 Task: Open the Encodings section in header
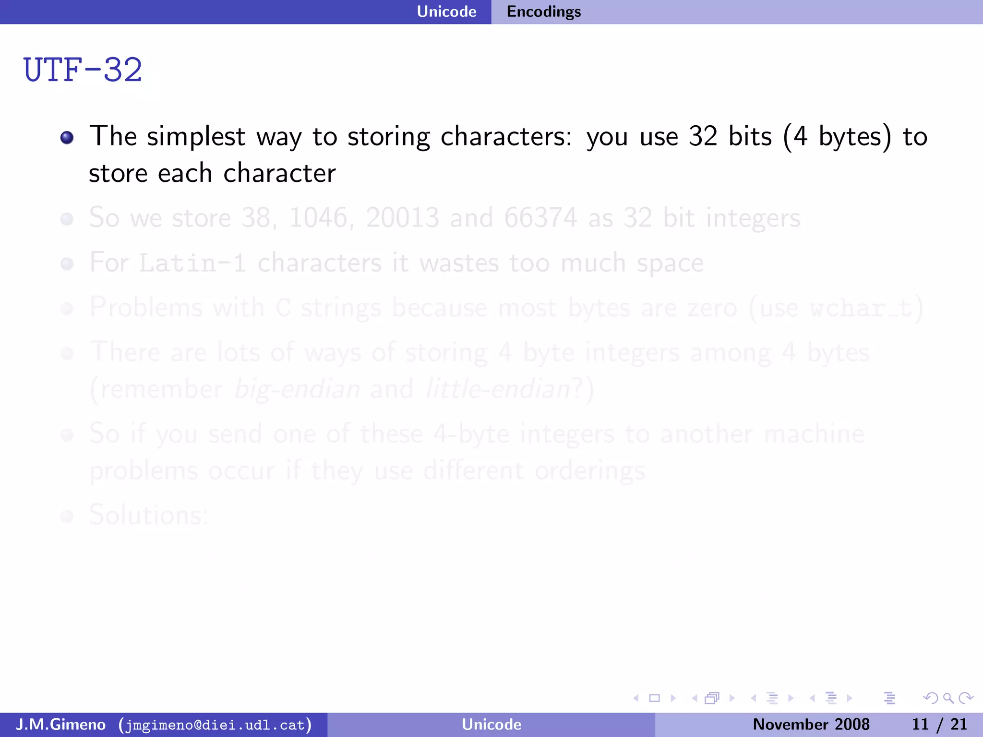pos(543,12)
